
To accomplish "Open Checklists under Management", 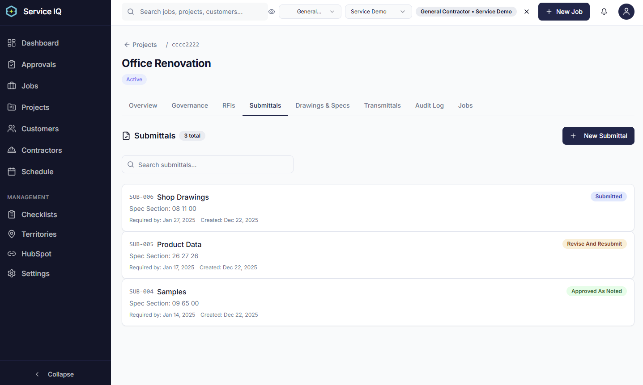I will [x=55, y=214].
